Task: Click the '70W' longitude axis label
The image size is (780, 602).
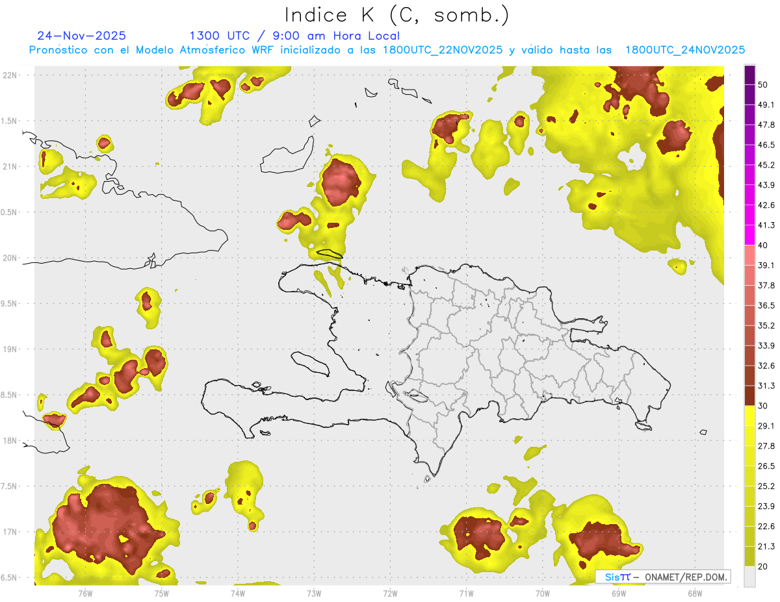Action: (543, 593)
